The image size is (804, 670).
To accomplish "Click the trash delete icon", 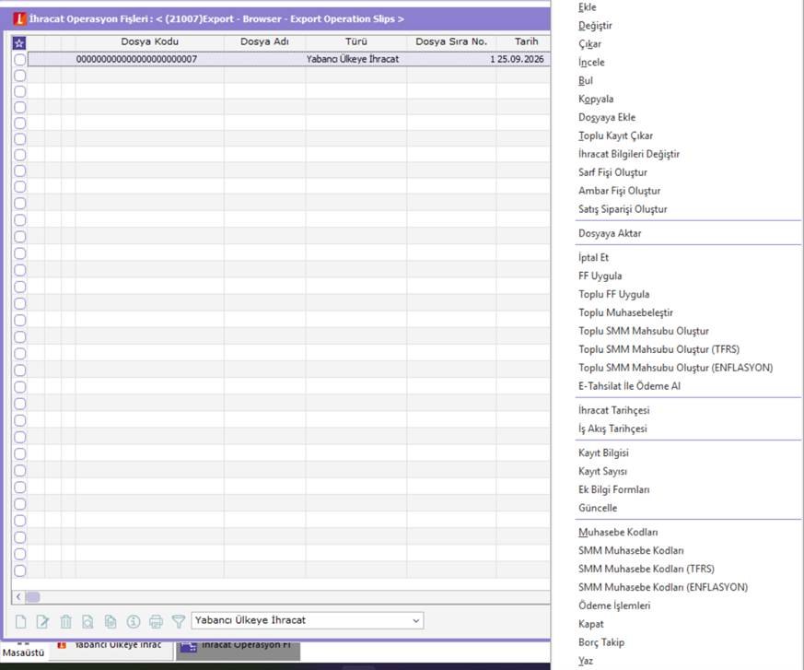I will [65, 622].
